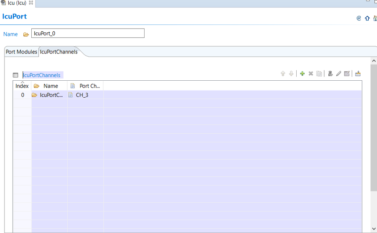Duplicate the selected channel entry
Screen dimensions: 377x233
tap(319, 74)
